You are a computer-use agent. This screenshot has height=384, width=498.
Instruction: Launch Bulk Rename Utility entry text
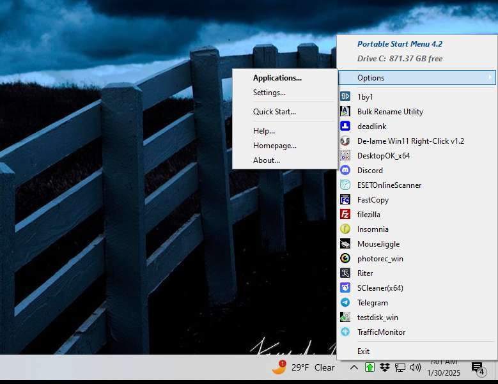(x=390, y=112)
